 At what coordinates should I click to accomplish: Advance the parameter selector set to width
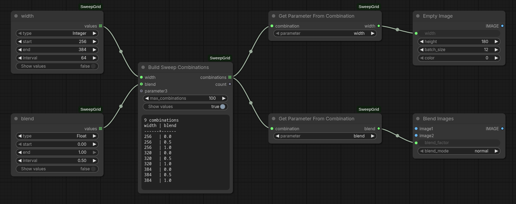[373, 33]
